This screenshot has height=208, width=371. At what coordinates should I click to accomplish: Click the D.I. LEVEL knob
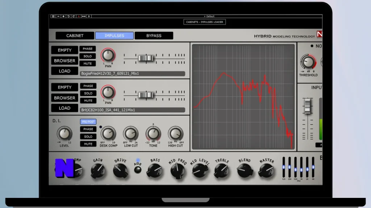(64, 134)
